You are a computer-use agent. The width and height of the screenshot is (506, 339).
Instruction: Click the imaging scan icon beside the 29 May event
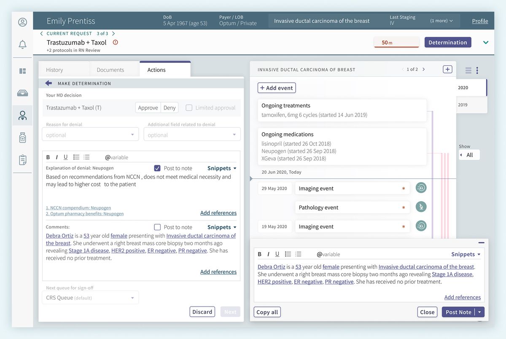(x=420, y=188)
